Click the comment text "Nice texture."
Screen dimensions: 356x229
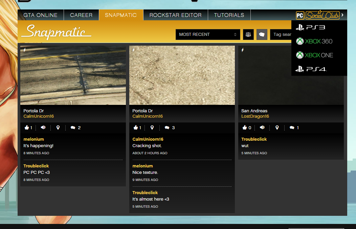145,173
